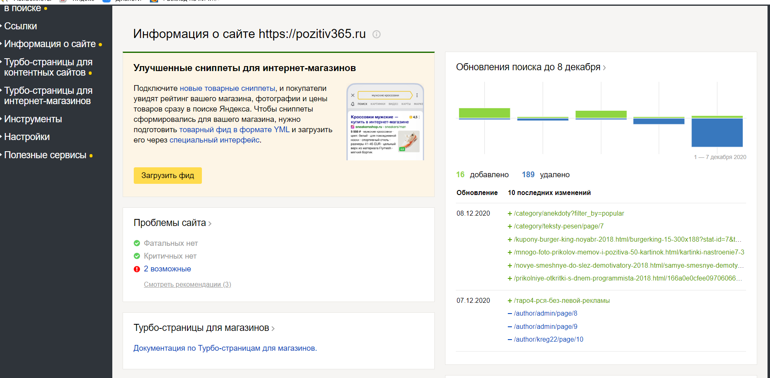This screenshot has width=770, height=378.
Task: Click the first green bar in the chart
Action: [x=485, y=113]
